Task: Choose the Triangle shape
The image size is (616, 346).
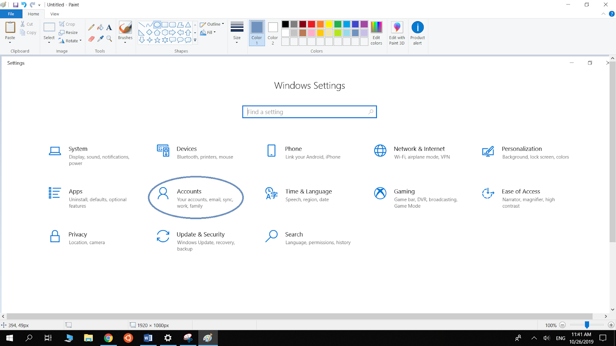Action: click(188, 25)
